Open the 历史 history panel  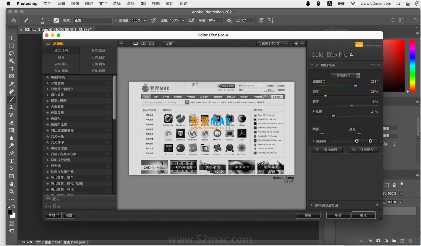(x=80, y=206)
